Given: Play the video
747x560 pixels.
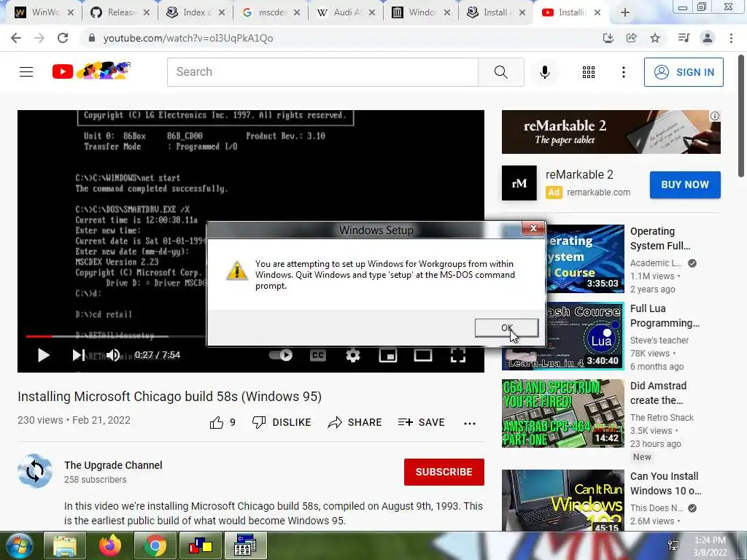Looking at the screenshot, I should 43,355.
